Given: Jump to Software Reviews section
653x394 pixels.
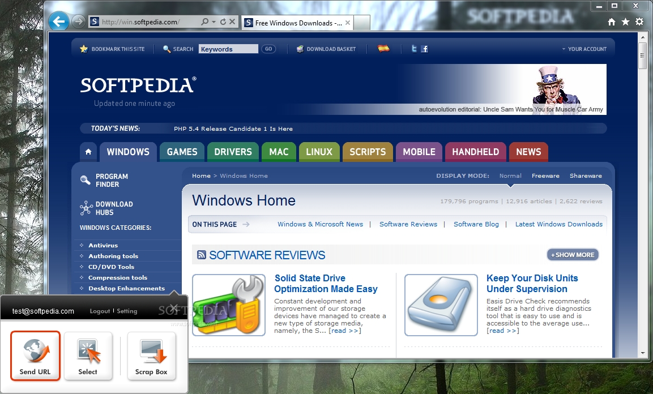Looking at the screenshot, I should coord(408,224).
